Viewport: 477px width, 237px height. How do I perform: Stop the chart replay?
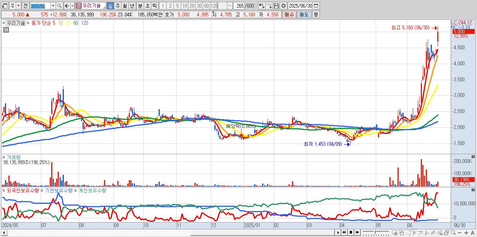[350, 232]
